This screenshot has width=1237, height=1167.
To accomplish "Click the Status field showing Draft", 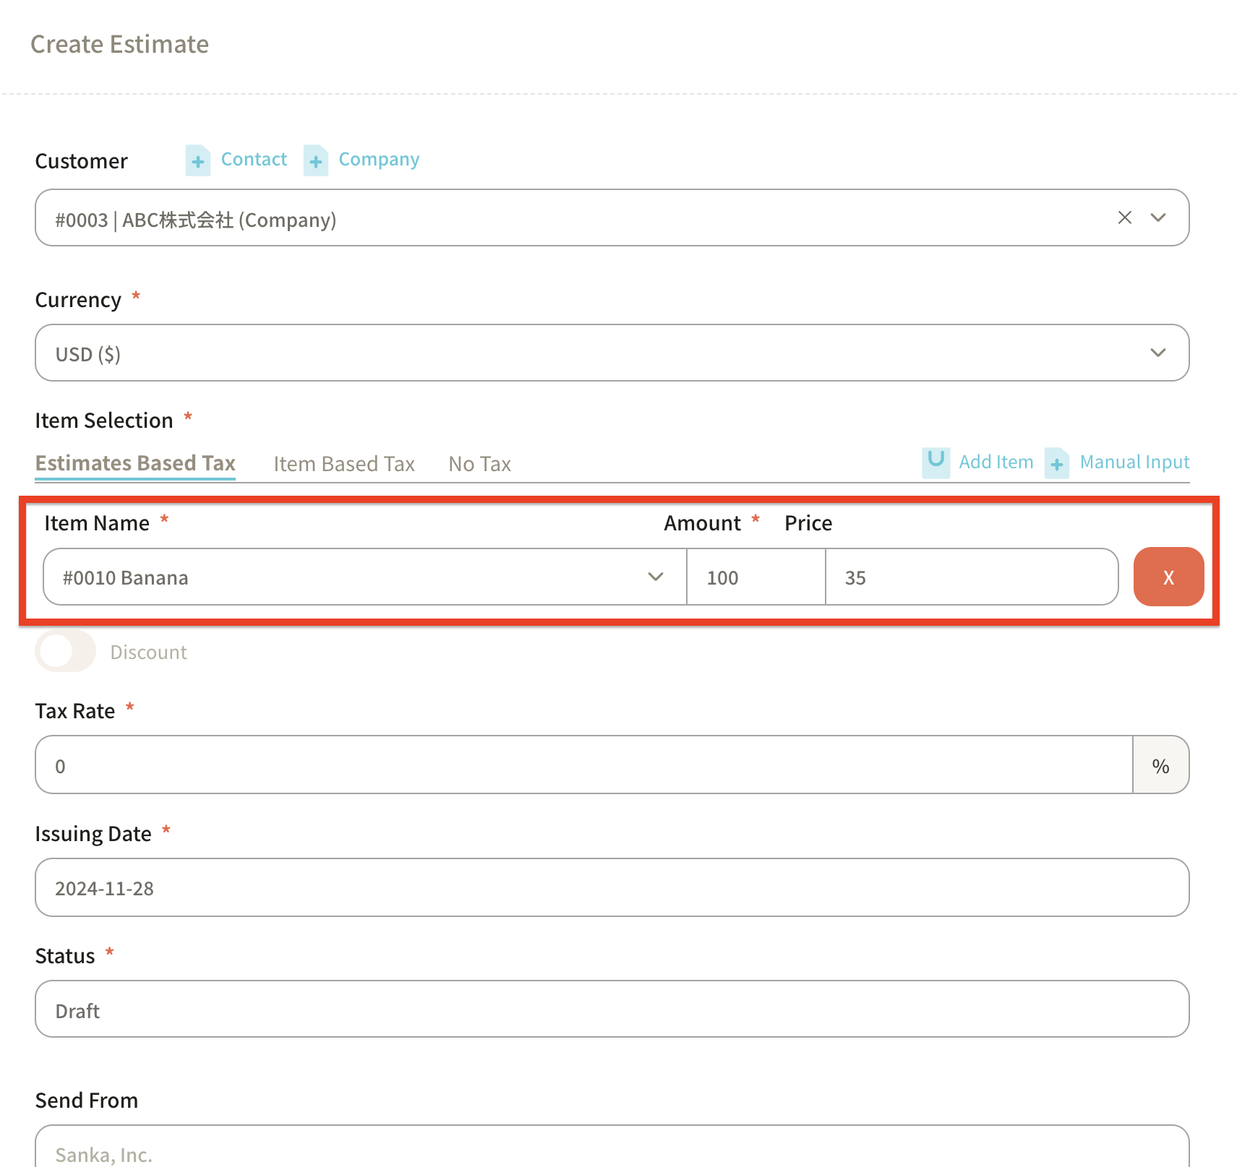I will click(612, 1009).
